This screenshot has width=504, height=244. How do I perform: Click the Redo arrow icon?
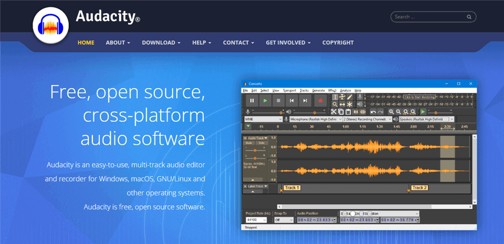(380, 112)
